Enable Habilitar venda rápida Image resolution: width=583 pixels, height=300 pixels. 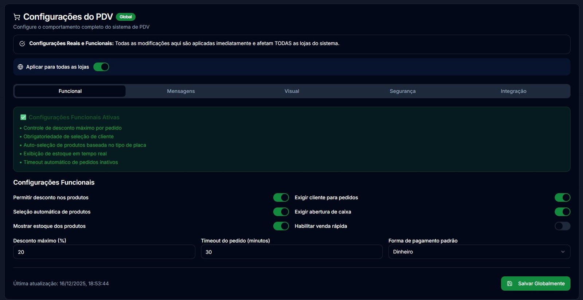(562, 226)
